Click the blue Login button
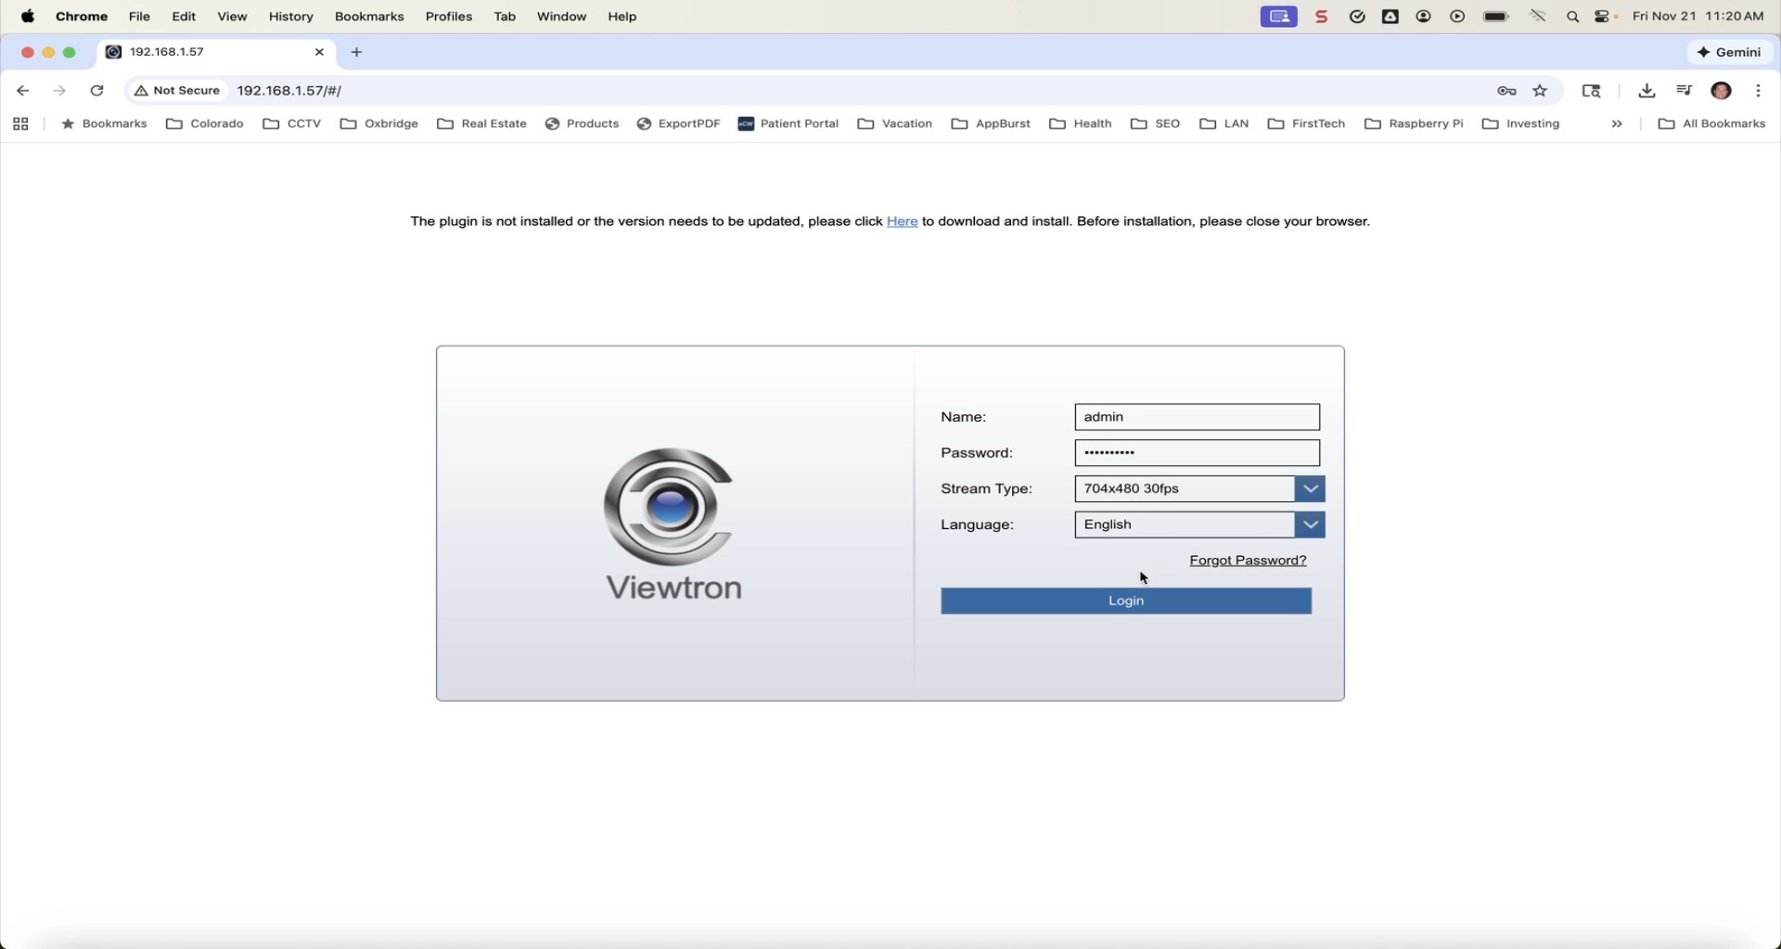 pyautogui.click(x=1126, y=601)
